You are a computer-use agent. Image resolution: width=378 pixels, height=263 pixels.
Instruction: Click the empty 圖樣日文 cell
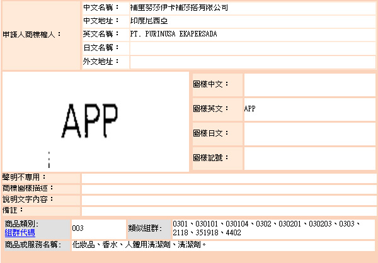click(x=310, y=134)
